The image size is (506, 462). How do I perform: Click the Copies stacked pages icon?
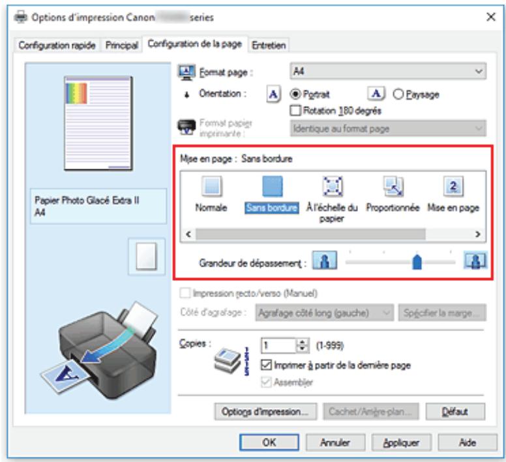228,360
